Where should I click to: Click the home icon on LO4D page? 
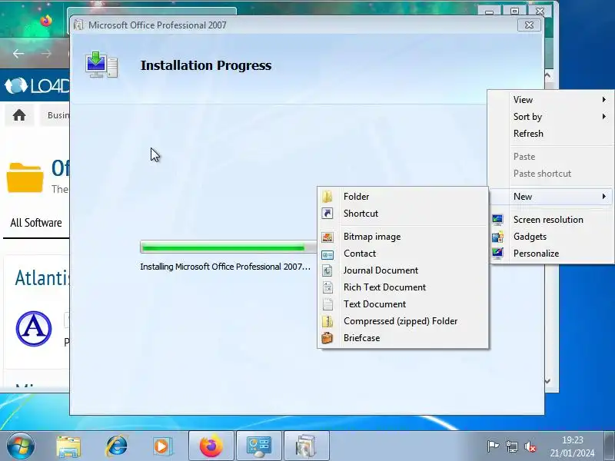pyautogui.click(x=19, y=115)
